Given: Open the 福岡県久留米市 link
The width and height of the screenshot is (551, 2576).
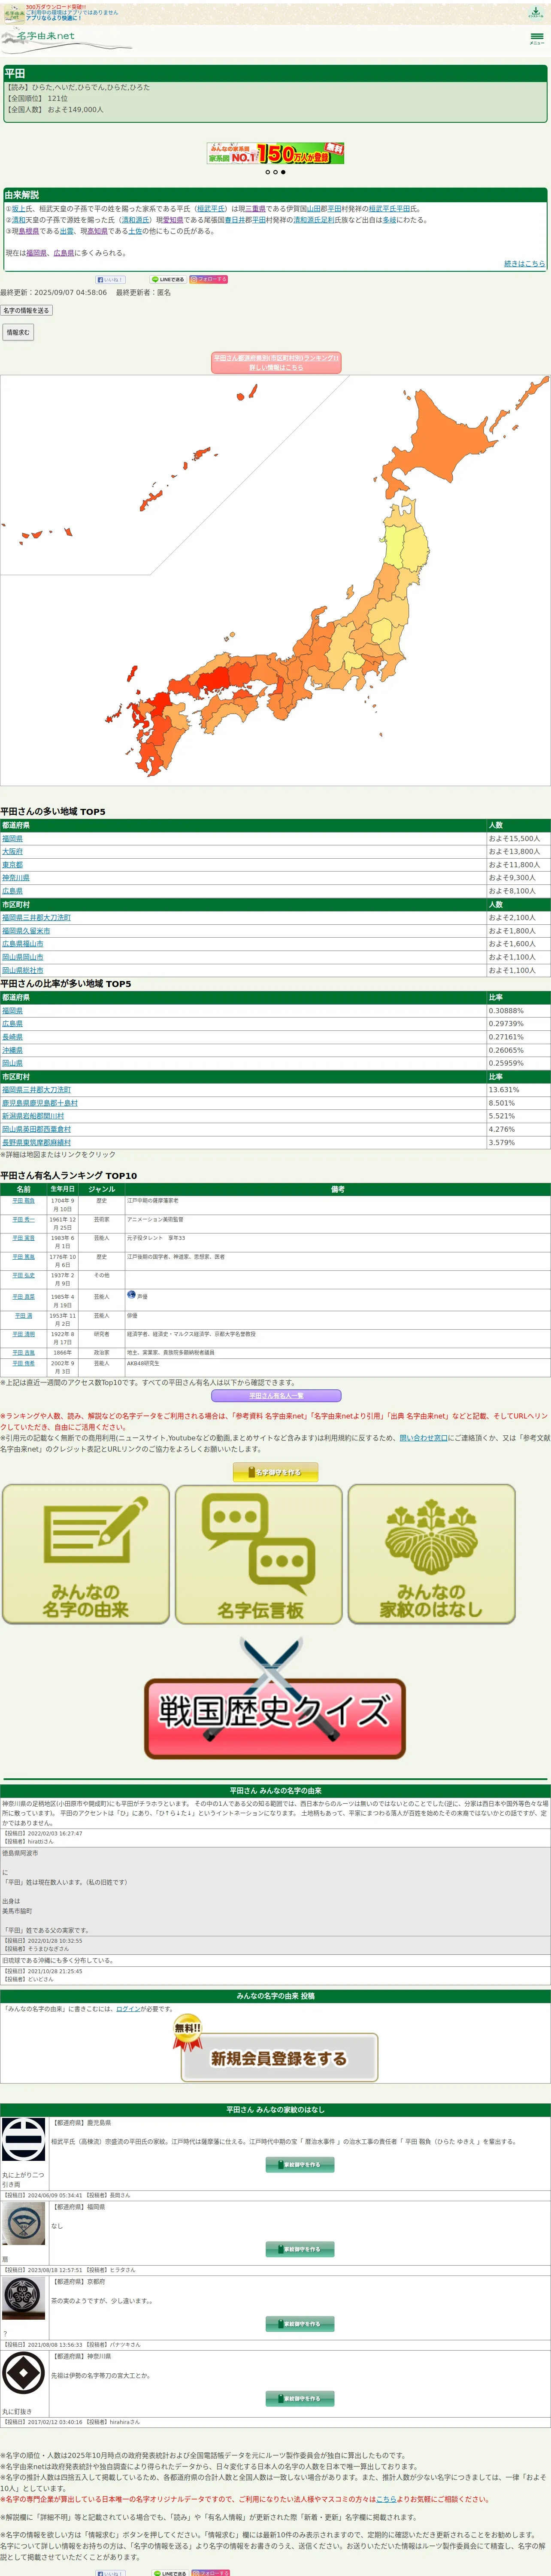Looking at the screenshot, I should point(26,931).
